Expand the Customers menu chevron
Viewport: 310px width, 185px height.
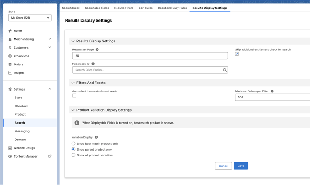[49, 47]
